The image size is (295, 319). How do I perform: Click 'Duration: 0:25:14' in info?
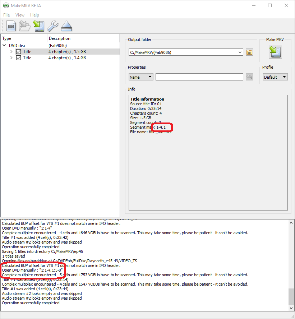(x=146, y=108)
